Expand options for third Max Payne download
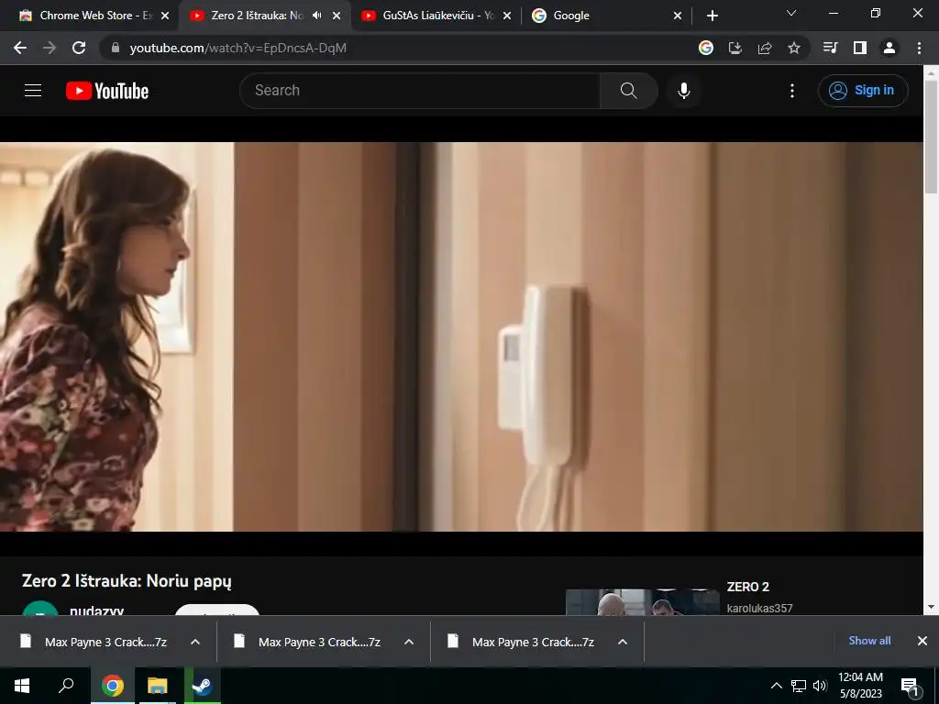This screenshot has height=704, width=939. click(x=623, y=642)
